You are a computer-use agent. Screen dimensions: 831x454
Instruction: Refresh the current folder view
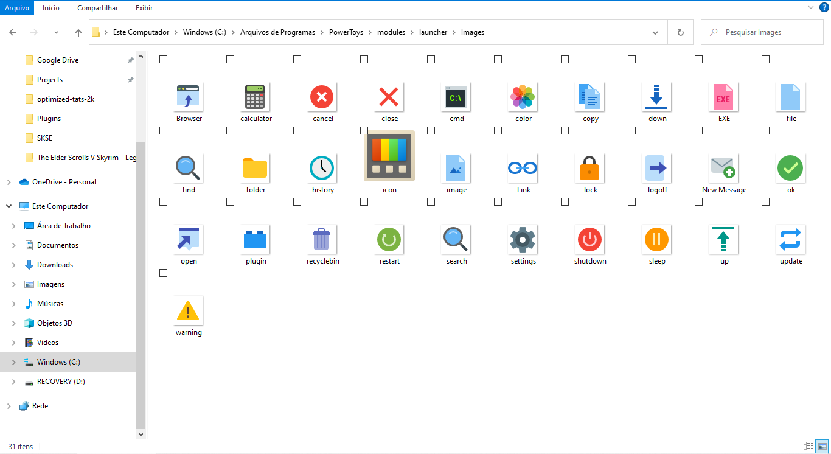(681, 32)
